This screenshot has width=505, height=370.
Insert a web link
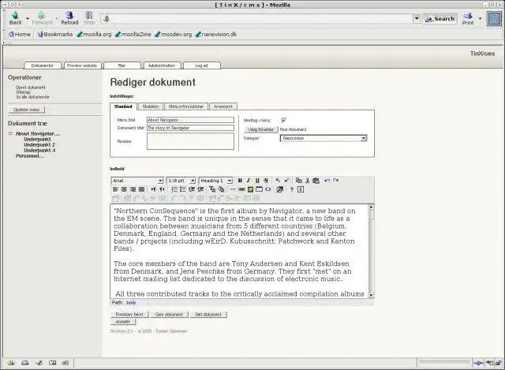pos(241,189)
